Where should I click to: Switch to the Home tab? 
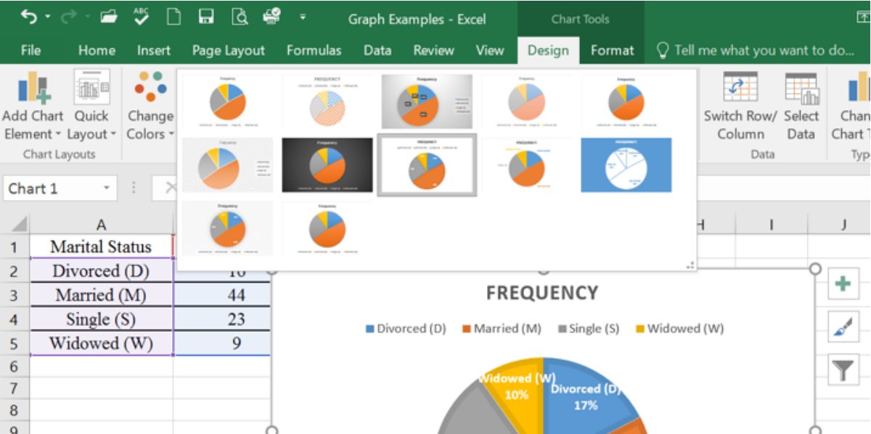[97, 50]
